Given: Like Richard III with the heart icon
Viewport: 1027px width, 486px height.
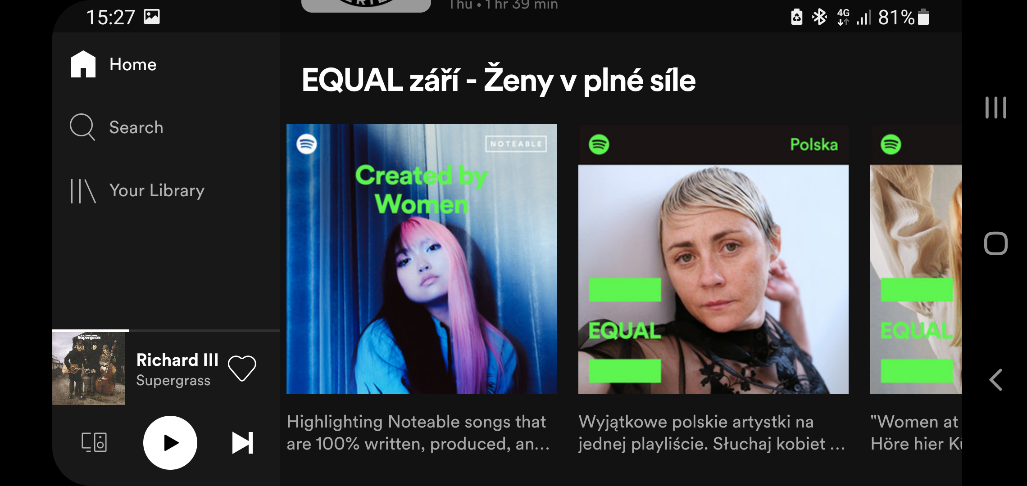Looking at the screenshot, I should point(242,368).
